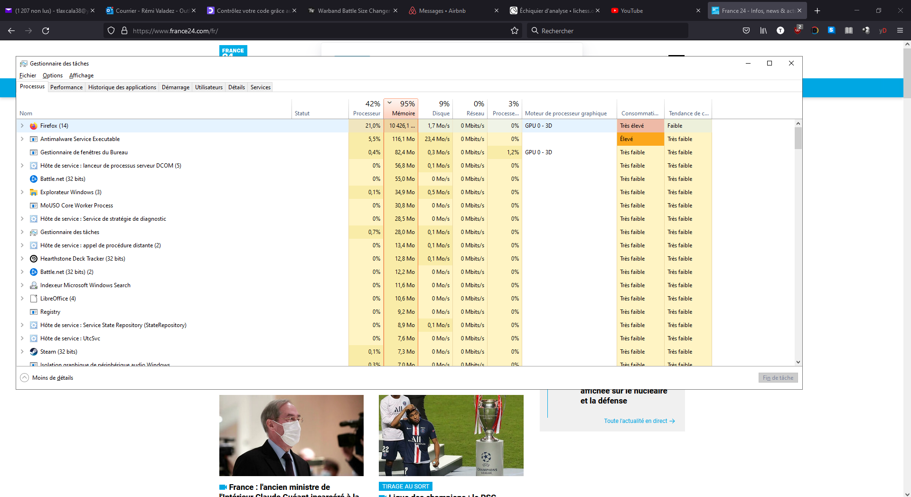Click the France 24 logo on the webpage
The height and width of the screenshot is (497, 911).
(233, 51)
